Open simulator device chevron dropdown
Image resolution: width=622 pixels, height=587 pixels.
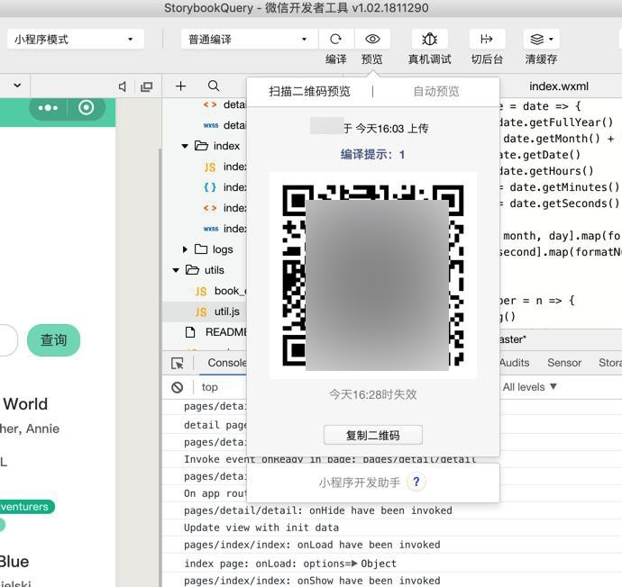(17, 86)
